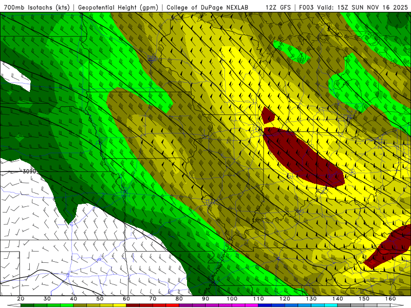Select the dark red swatch starting at 60
This screenshot has height=308, width=411.
[133, 305]
